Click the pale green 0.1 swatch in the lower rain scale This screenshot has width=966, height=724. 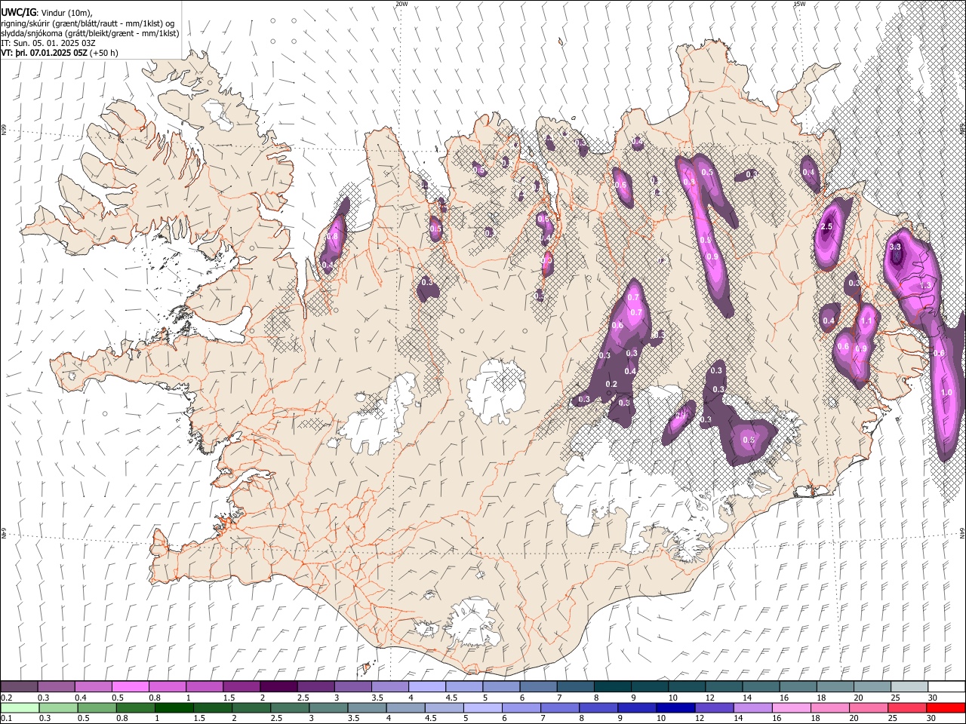[x=20, y=707]
